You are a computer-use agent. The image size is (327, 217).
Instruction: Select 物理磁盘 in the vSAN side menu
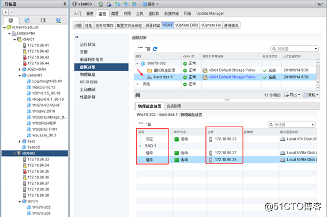pyautogui.click(x=88, y=74)
